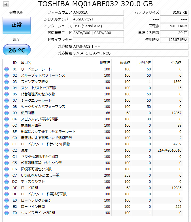Screen dimensions: 191x222
Task: Click the 項目名 column header
Action: 26,62
